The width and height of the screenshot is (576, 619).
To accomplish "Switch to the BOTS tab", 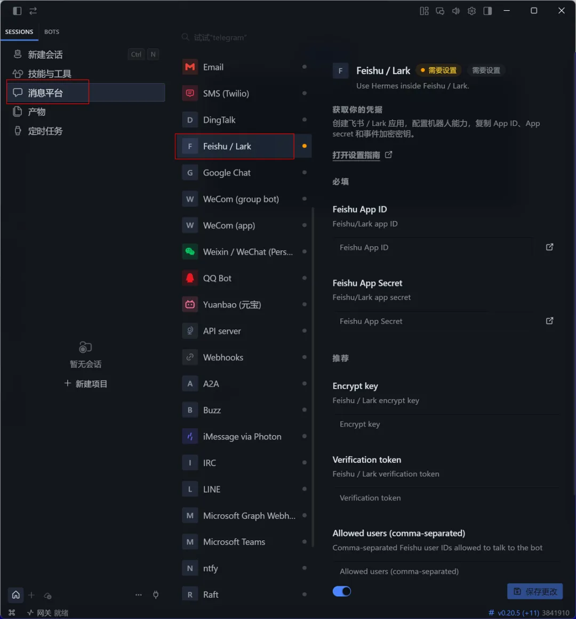I will point(52,31).
